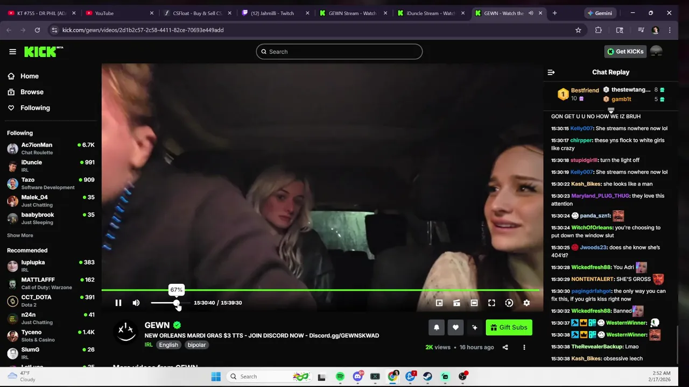Click the sparkle icon beside Gift Subs
Screen dimensions: 689x387
[474, 327]
